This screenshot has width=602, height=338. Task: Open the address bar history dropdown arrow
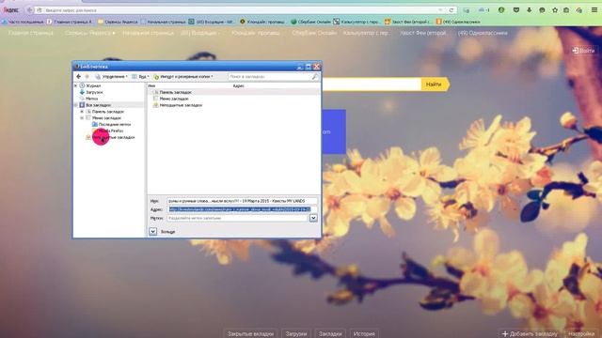[440, 10]
